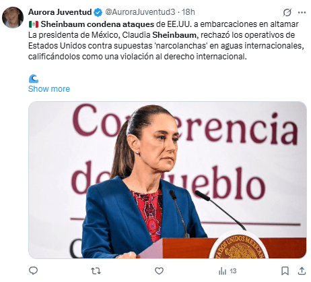This screenshot has width=311, height=282.
Task: Bookmark this post with the bookmark icon
Action: pyautogui.click(x=285, y=271)
